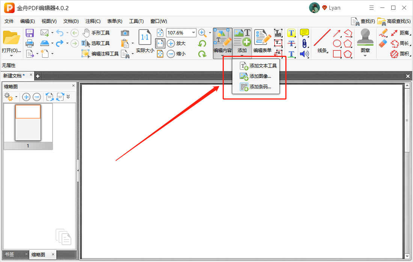The image size is (413, 262).
Task: Select the Sound speaker annotation tool
Action: pos(304,54)
